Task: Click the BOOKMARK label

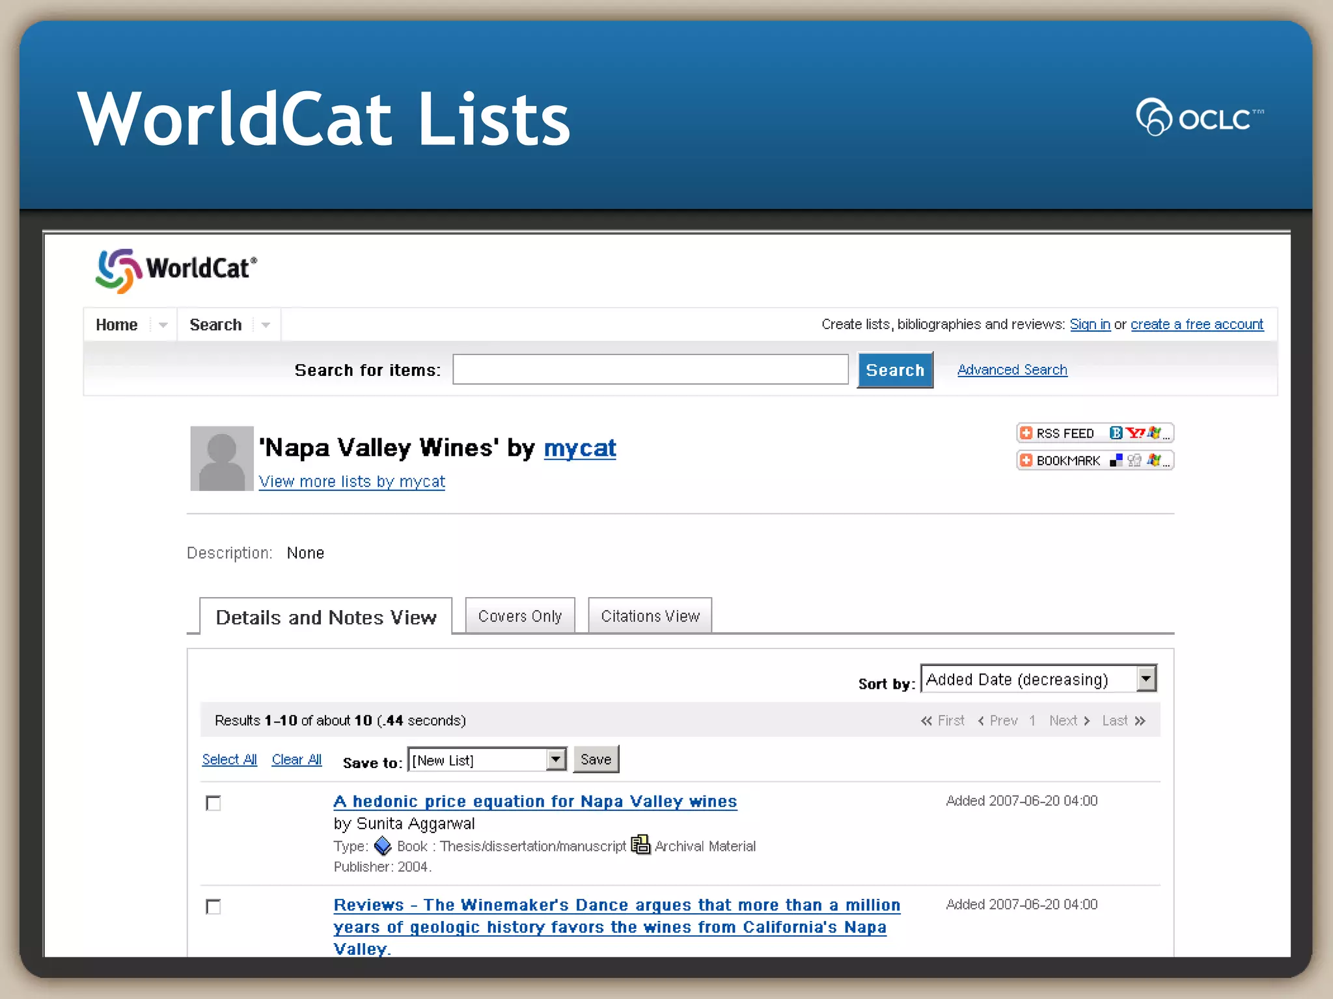Action: (1068, 460)
